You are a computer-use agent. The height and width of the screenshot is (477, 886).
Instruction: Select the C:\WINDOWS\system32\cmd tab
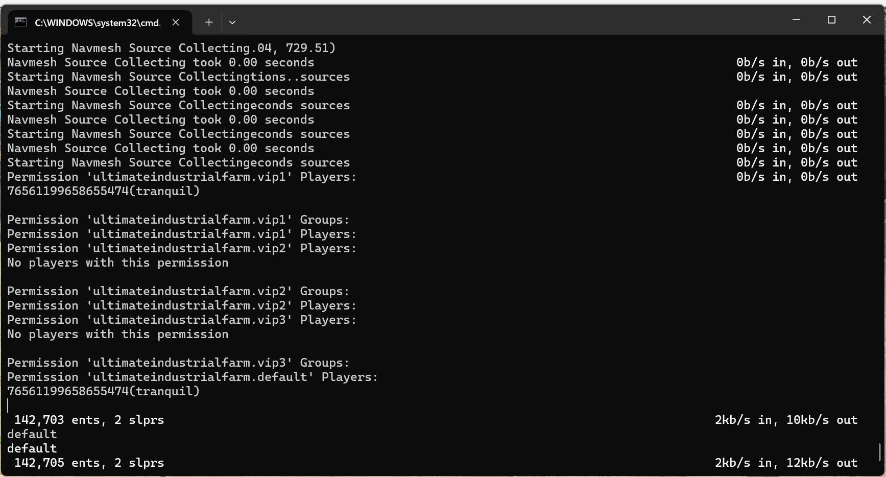coord(97,22)
